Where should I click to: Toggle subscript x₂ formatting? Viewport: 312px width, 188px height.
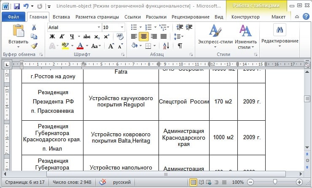(97, 37)
